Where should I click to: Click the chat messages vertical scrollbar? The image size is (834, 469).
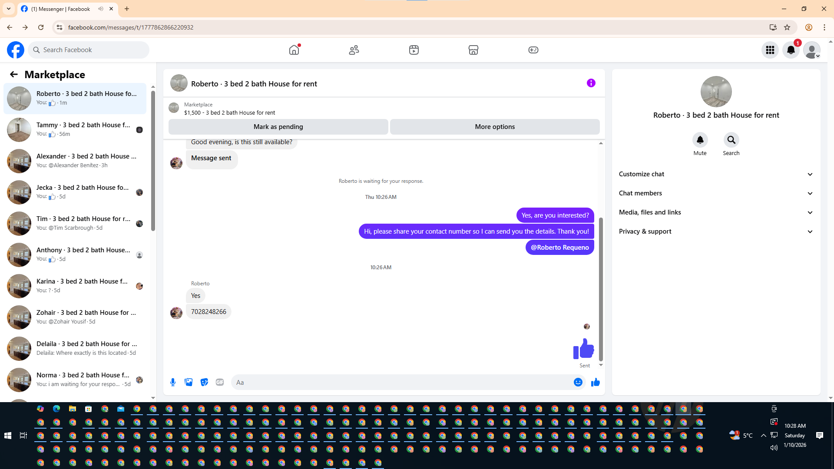click(601, 289)
